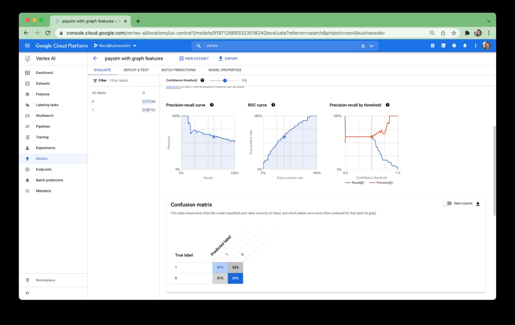The image size is (515, 325).
Task: Open the browser extensions puzzle icon
Action: coord(467,33)
